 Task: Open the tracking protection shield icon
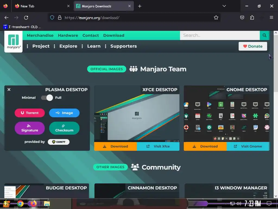tap(52, 18)
